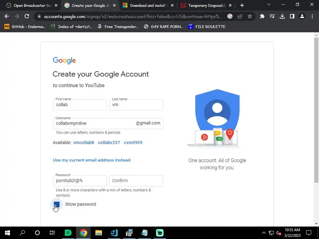Open the green notes app on taskbar
The height and width of the screenshot is (239, 319).
click(x=68, y=233)
